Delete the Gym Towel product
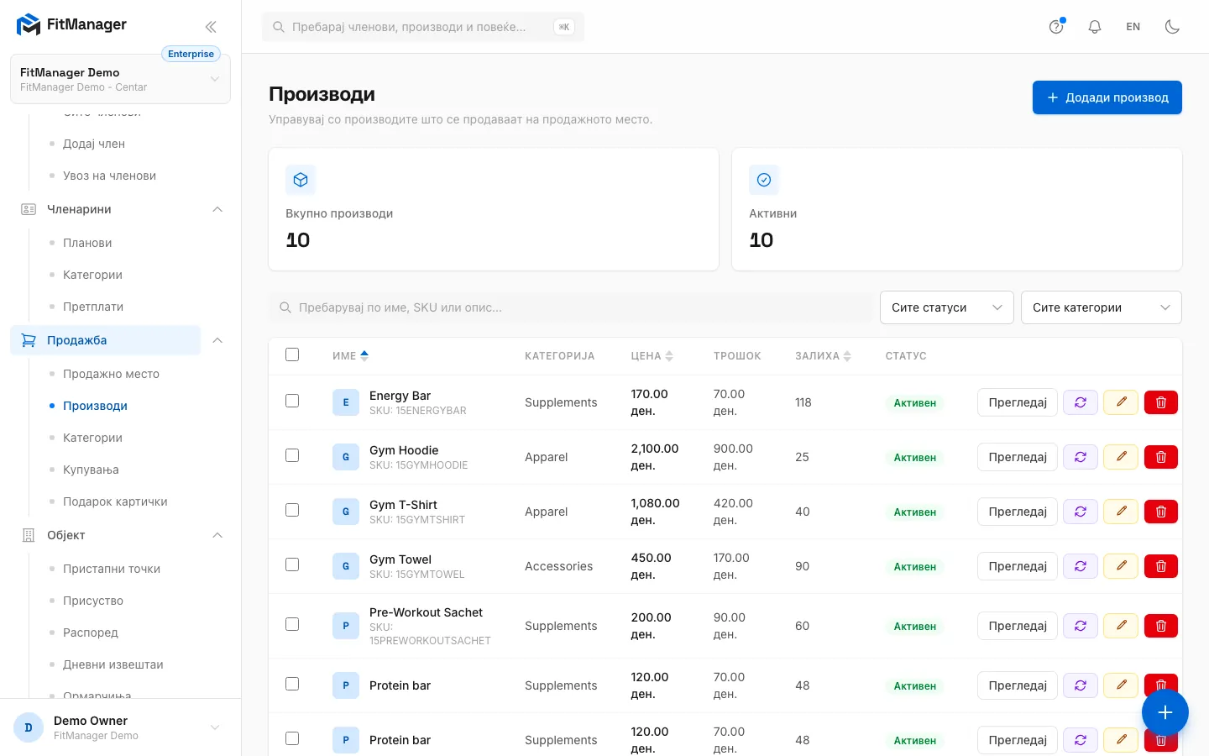 coord(1161,566)
